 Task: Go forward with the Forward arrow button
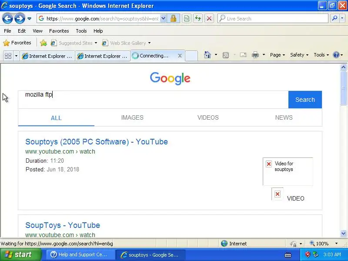(x=20, y=18)
